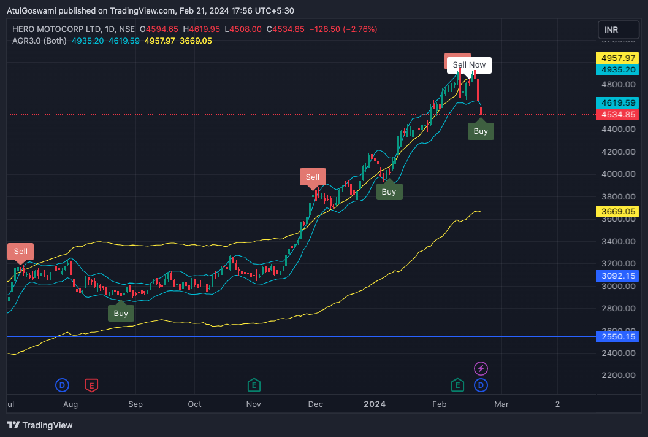Click the low value L4508.00 in legend
The width and height of the screenshot is (648, 437).
[x=243, y=29]
